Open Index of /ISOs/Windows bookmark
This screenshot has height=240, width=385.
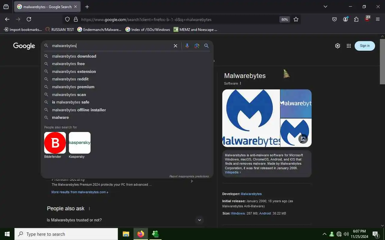(148, 30)
